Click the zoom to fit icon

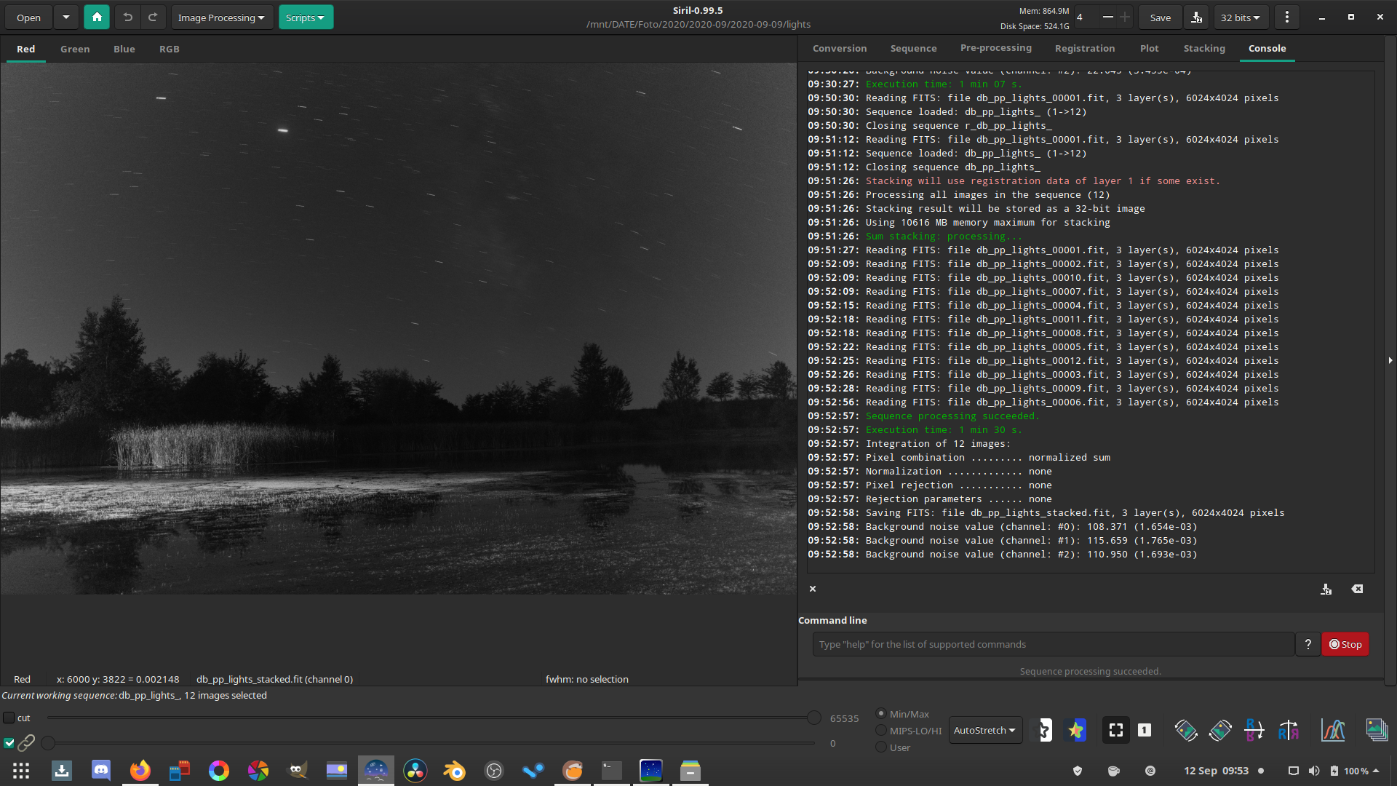[1115, 730]
